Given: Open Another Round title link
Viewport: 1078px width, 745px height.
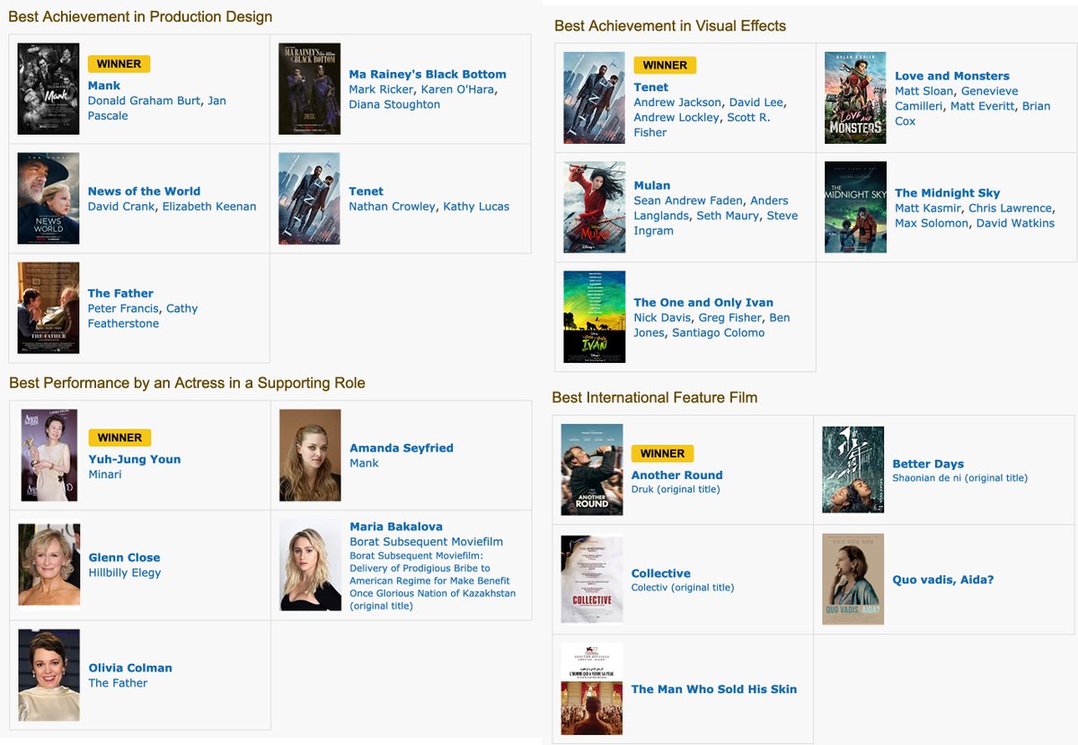Looking at the screenshot, I should (x=677, y=474).
